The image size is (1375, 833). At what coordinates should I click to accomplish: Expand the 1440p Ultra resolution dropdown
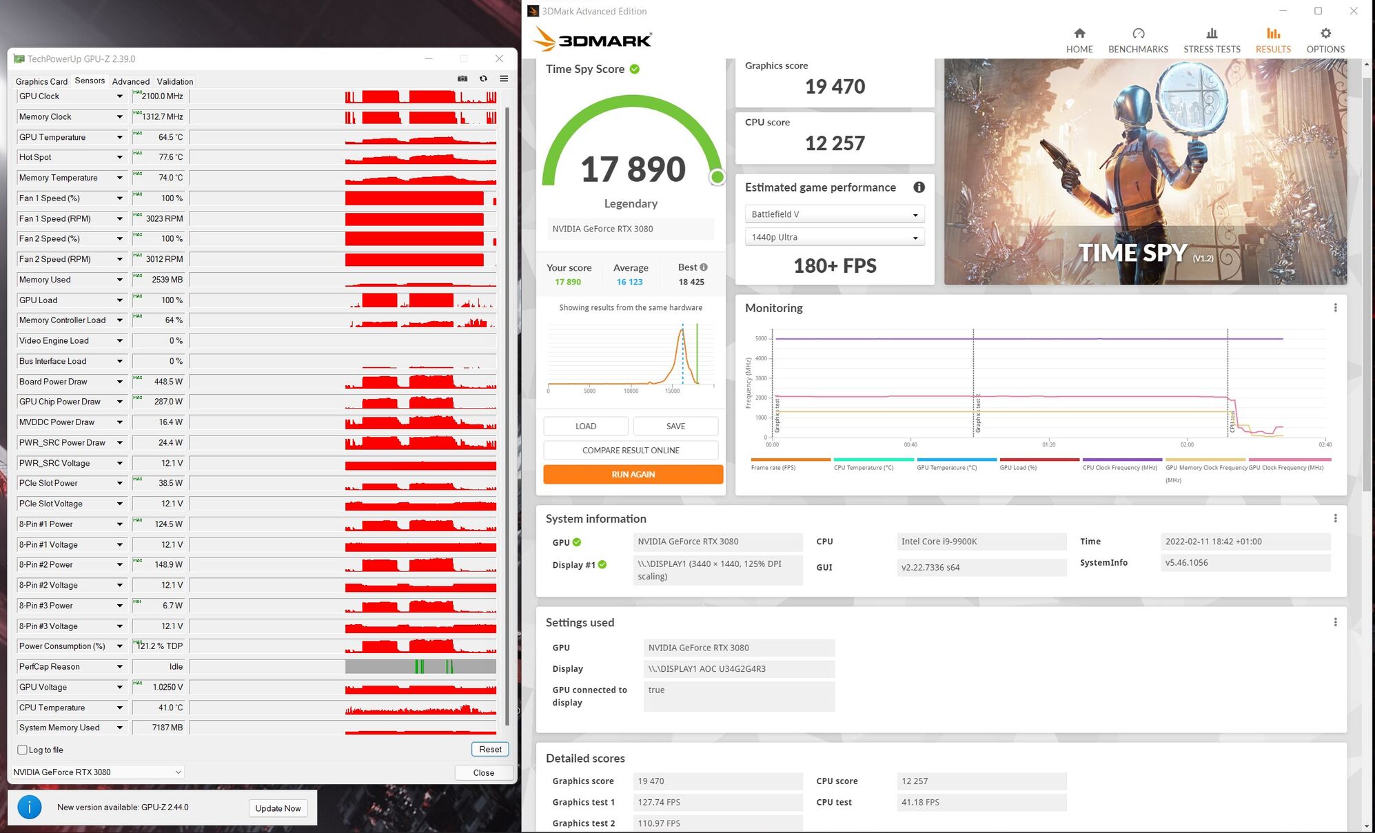(x=834, y=237)
